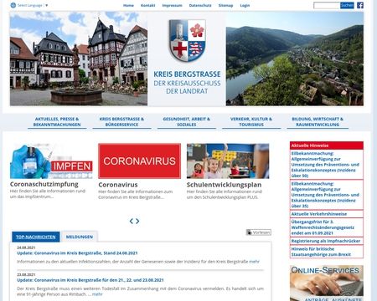Screen dimensions: 377x301
Task: Open the Coronaschutzimpfung heading link
Action: [44, 184]
